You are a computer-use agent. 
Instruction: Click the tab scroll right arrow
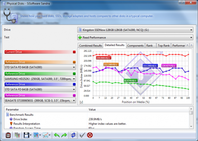point(192,45)
